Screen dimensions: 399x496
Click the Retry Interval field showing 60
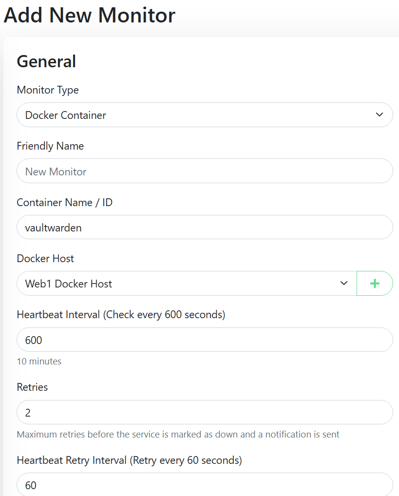[205, 485]
